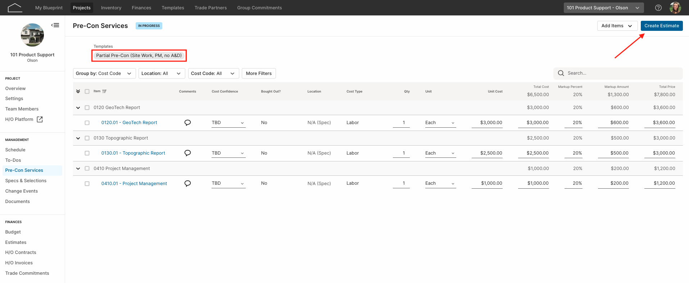
Task: Open the 0410.01 - Project Management link
Action: pyautogui.click(x=134, y=184)
